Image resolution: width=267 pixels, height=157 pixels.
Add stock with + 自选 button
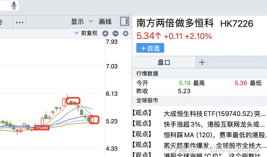coord(150,48)
